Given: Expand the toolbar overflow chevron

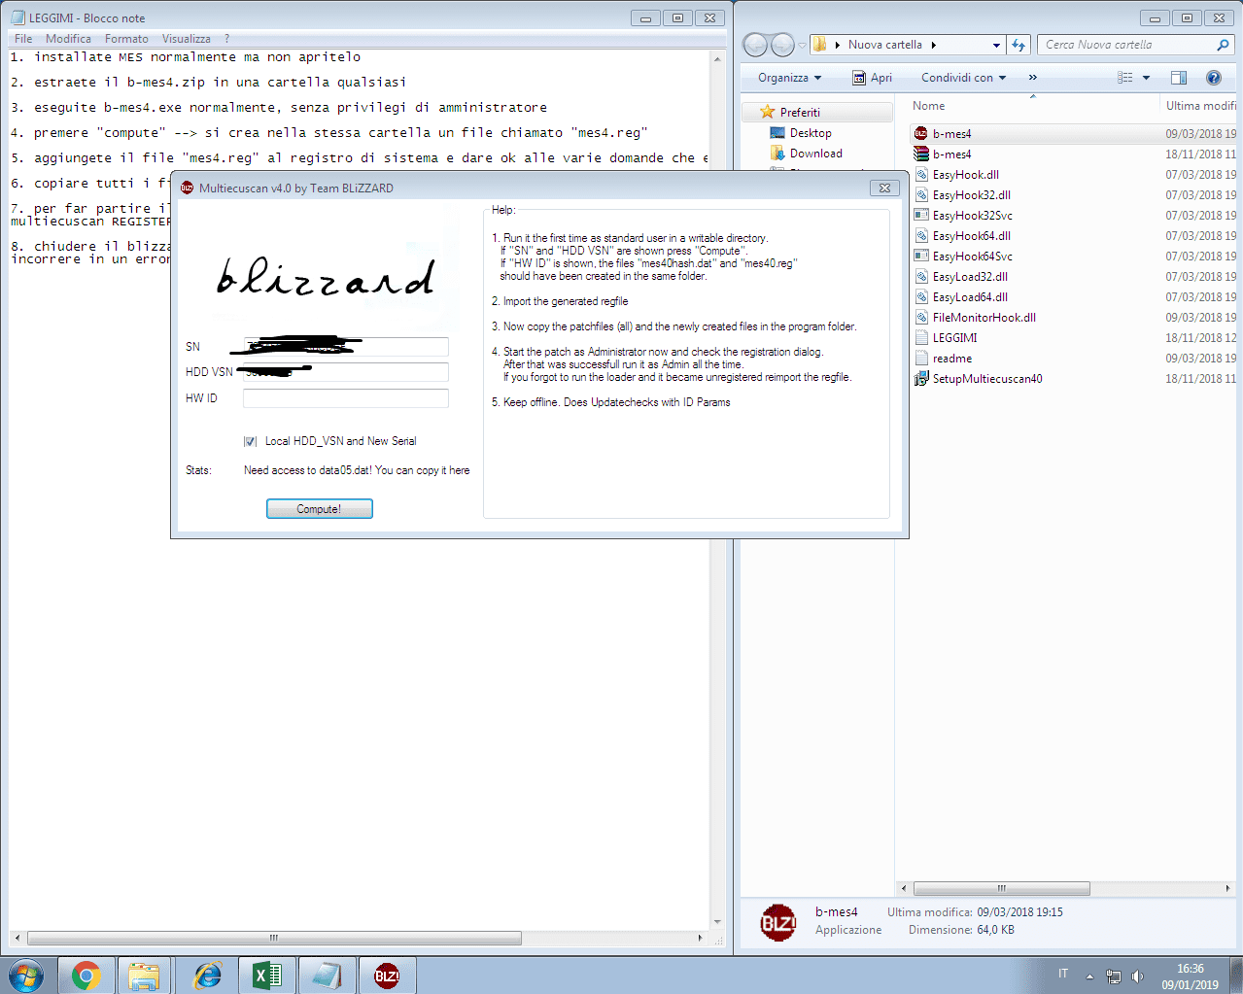Looking at the screenshot, I should (1032, 78).
